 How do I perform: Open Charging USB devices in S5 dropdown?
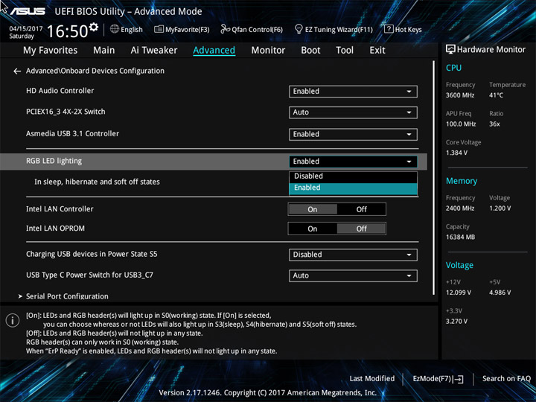coord(353,255)
